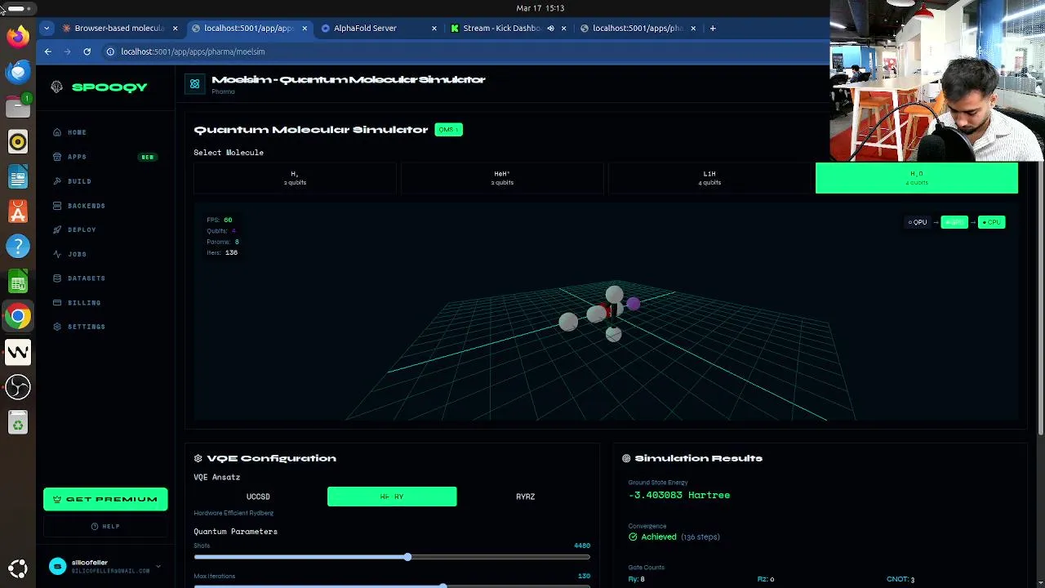
Task: Toggle the GPU backend chip
Action: click(x=954, y=222)
